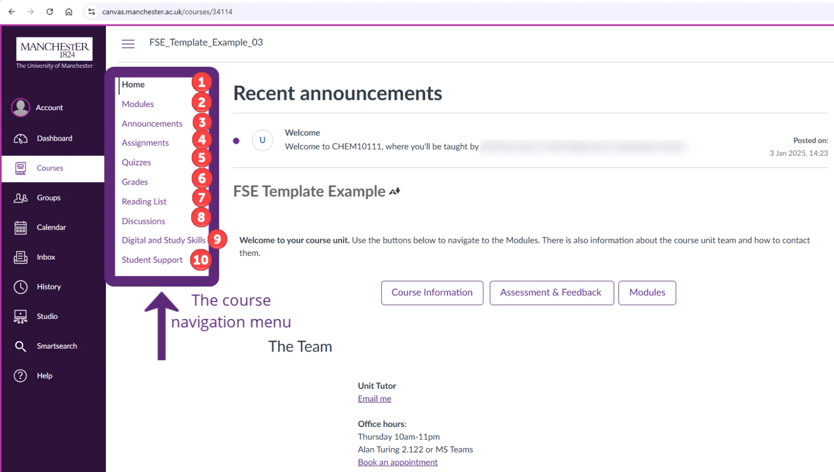This screenshot has width=834, height=472.
Task: Open the Groups icon
Action: [20, 198]
